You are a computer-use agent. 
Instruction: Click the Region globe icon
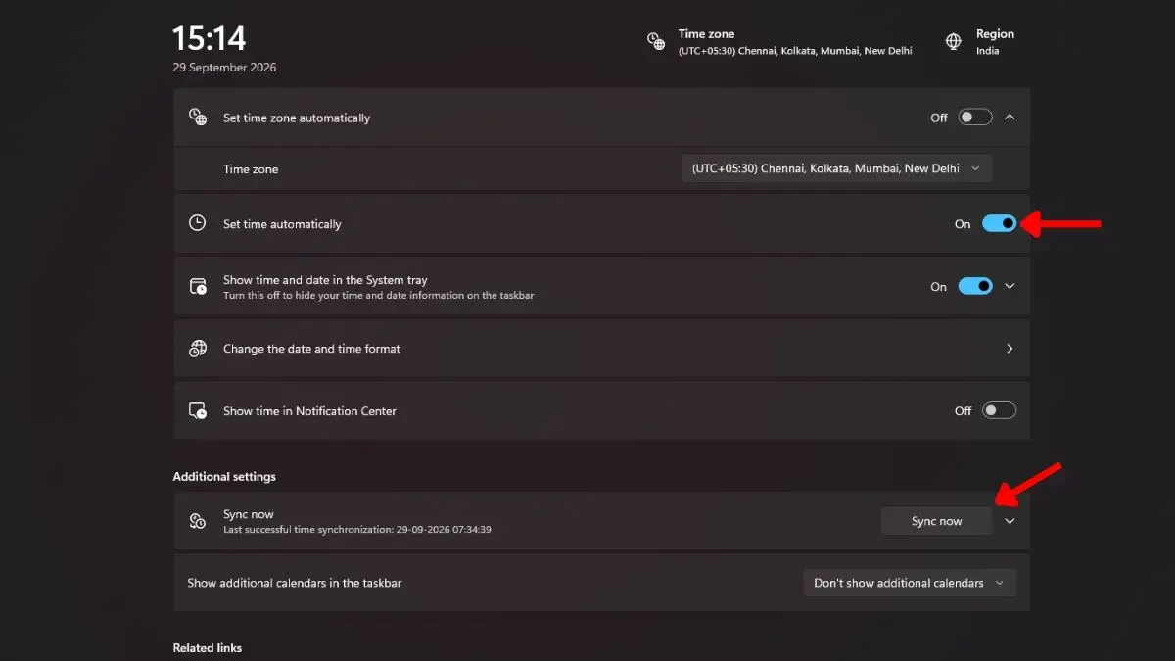pyautogui.click(x=954, y=41)
